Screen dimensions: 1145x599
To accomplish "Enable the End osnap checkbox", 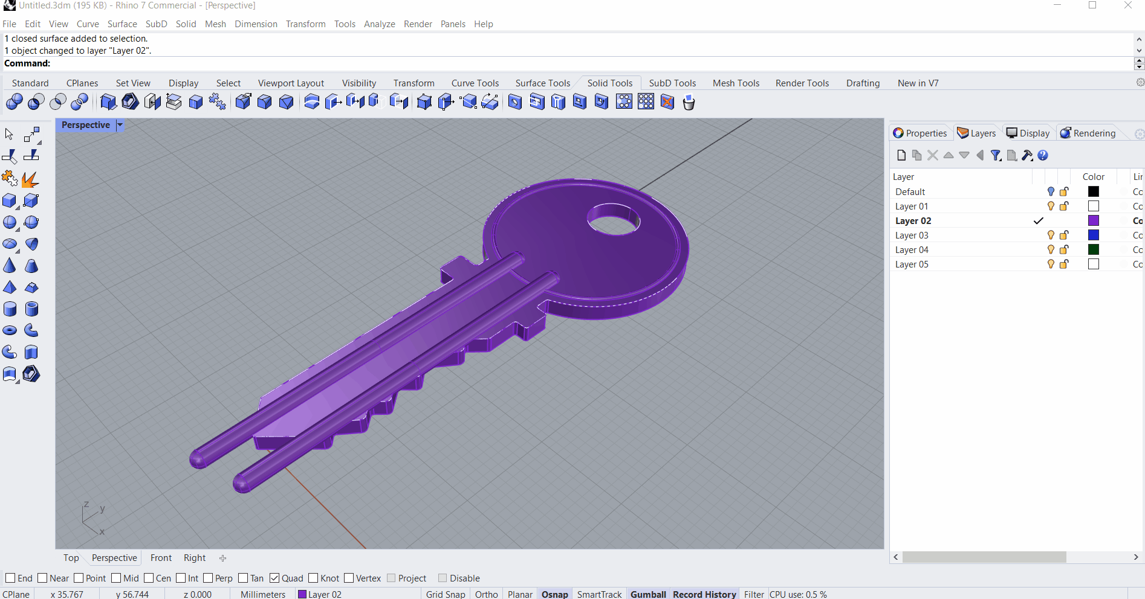I will tap(10, 578).
